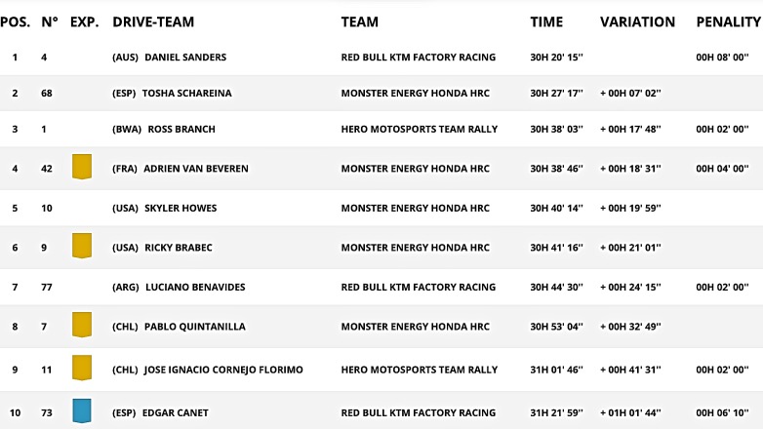The height and width of the screenshot is (429, 763).
Task: Click yellow badge beside Pablo Quintanilla
Action: pos(82,325)
